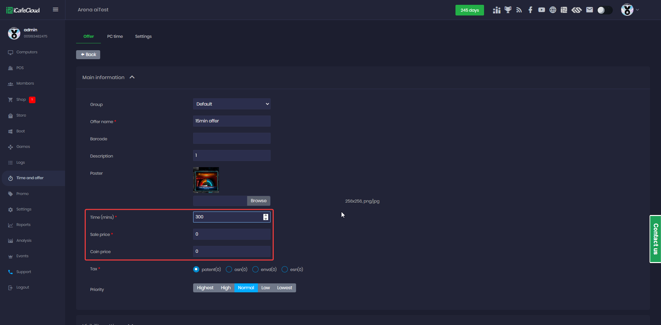Open the Group dropdown set to Default

[x=232, y=104]
